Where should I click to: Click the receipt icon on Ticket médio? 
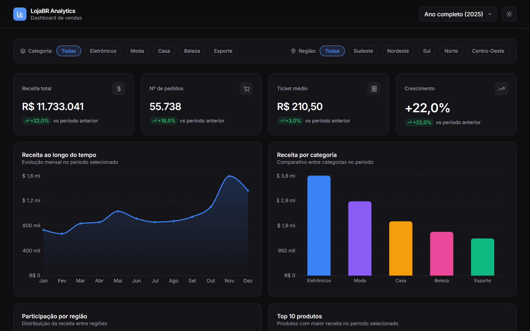tap(374, 89)
